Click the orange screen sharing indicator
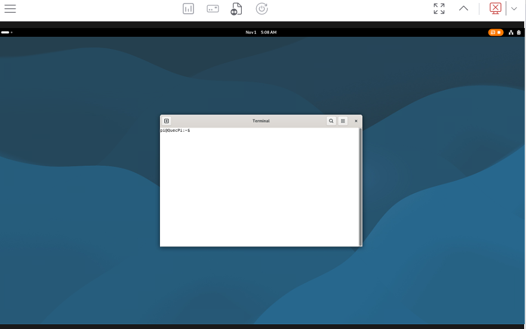The height and width of the screenshot is (329, 526). [x=496, y=32]
